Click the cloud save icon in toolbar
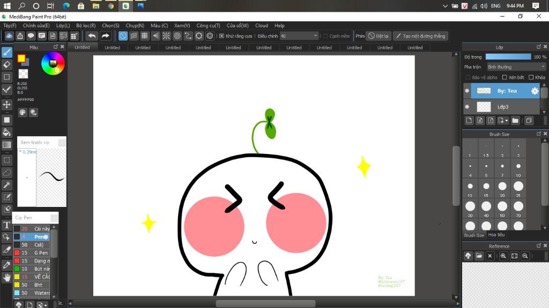This screenshot has height=308, width=549. (10, 36)
